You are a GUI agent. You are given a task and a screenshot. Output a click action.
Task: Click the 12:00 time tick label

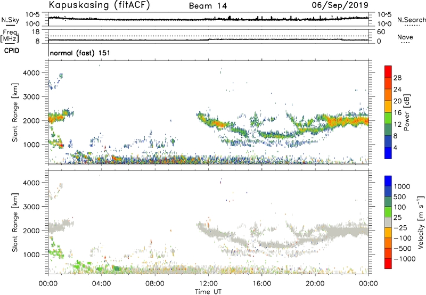(208, 284)
